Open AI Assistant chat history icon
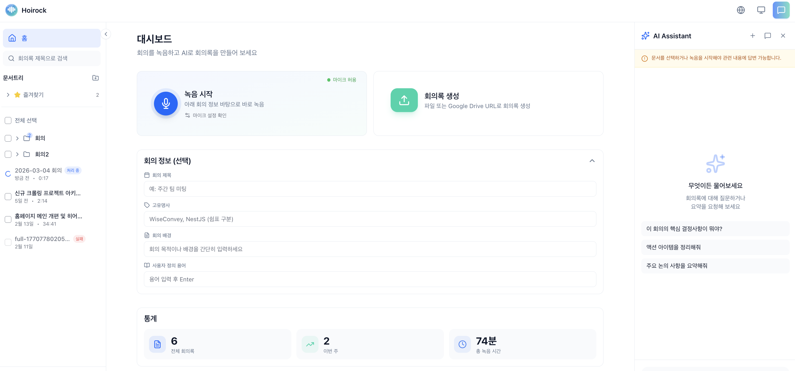The image size is (795, 371). click(768, 36)
